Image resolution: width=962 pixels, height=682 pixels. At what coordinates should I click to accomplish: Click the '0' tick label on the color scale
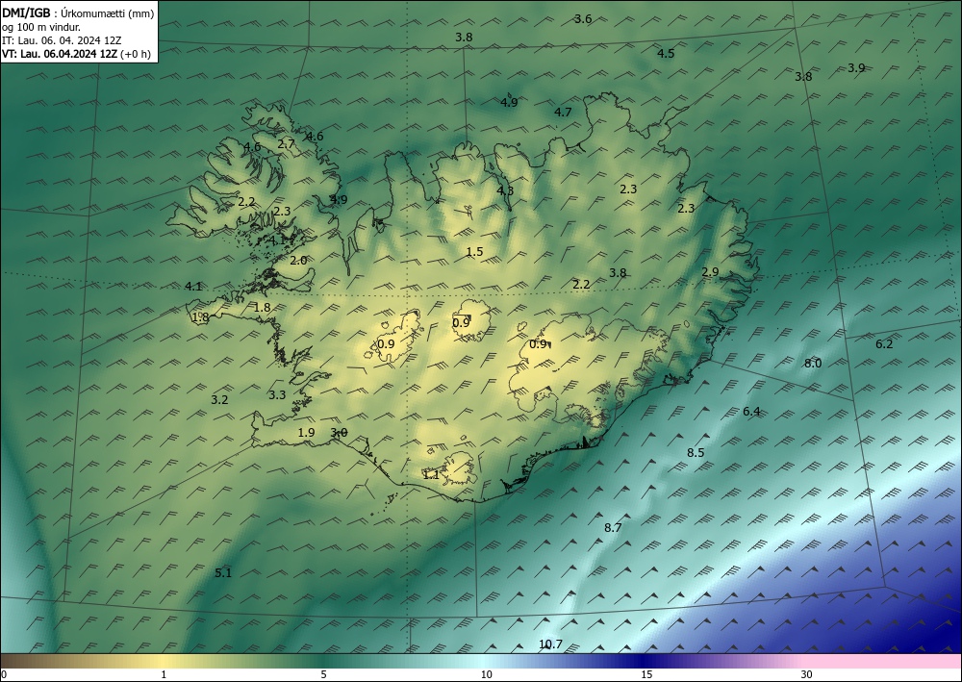[x=4, y=675]
